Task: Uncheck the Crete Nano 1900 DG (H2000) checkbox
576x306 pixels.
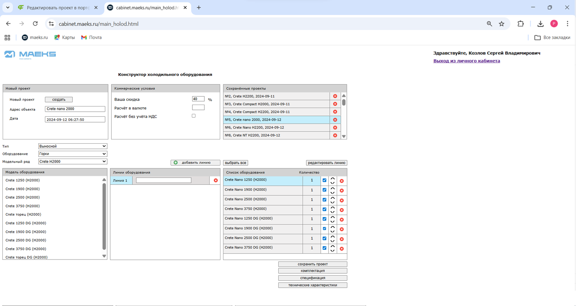Action: pyautogui.click(x=324, y=229)
